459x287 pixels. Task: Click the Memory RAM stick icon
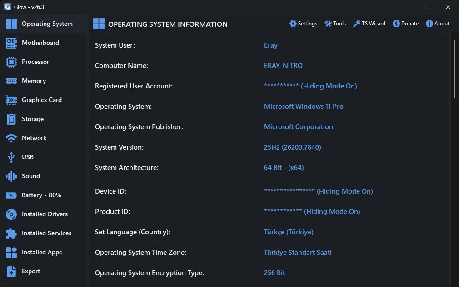coord(11,81)
